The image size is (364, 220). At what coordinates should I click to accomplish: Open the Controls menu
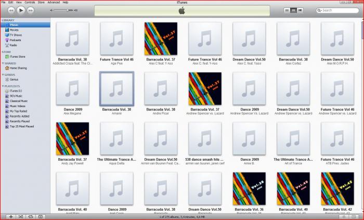pyautogui.click(x=30, y=3)
